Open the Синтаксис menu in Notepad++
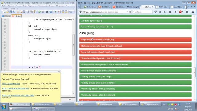This screenshot has width=197, height=111. click(x=42, y=6)
